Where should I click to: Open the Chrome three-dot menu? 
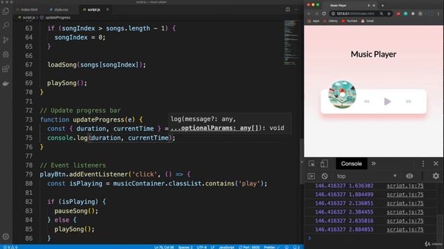pos(438,14)
